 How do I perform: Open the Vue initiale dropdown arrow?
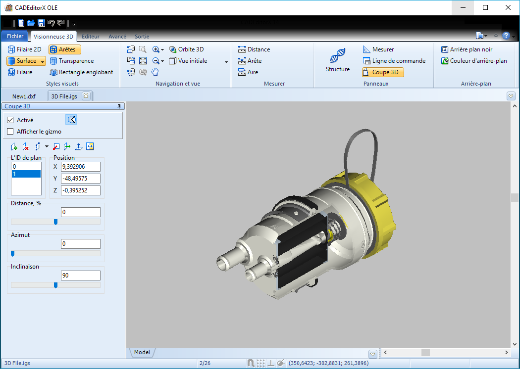(x=226, y=61)
